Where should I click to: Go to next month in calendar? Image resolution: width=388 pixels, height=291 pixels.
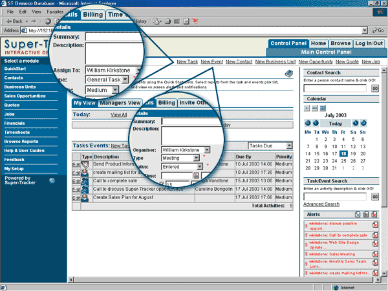tap(355, 123)
